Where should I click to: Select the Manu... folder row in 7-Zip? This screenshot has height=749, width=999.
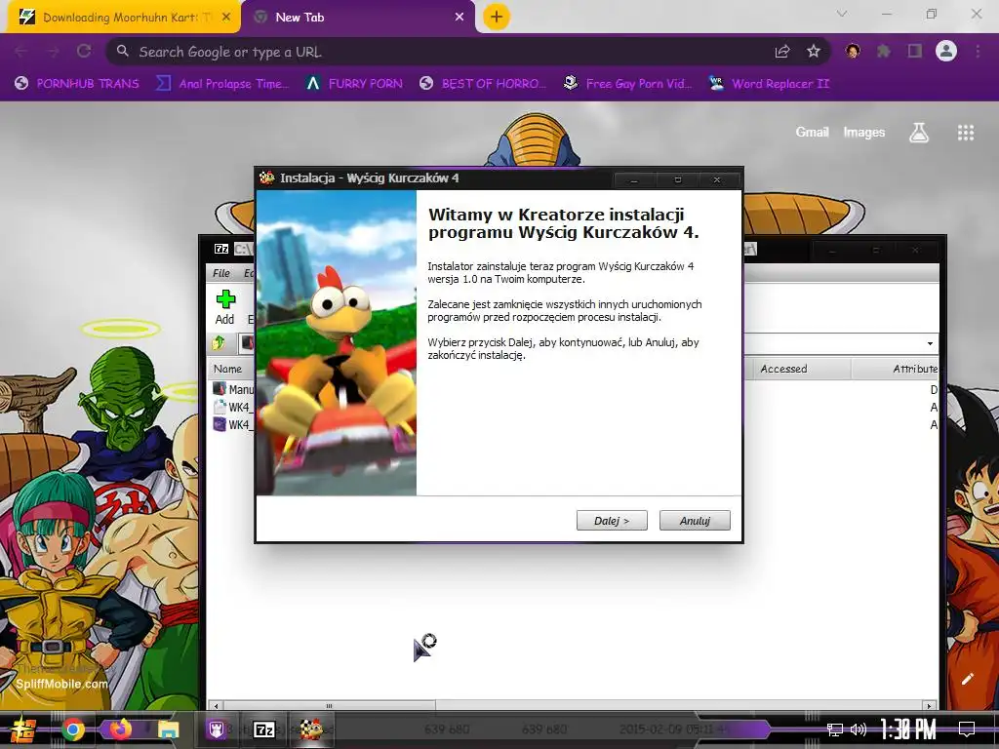[x=232, y=389]
